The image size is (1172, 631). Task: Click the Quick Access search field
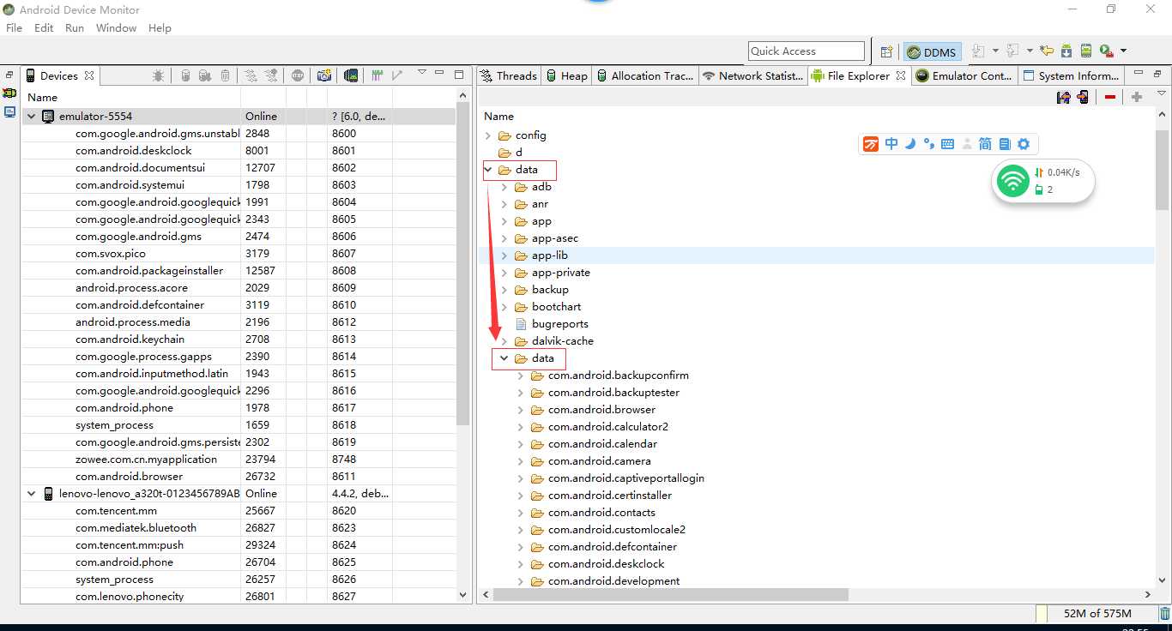[x=807, y=51]
